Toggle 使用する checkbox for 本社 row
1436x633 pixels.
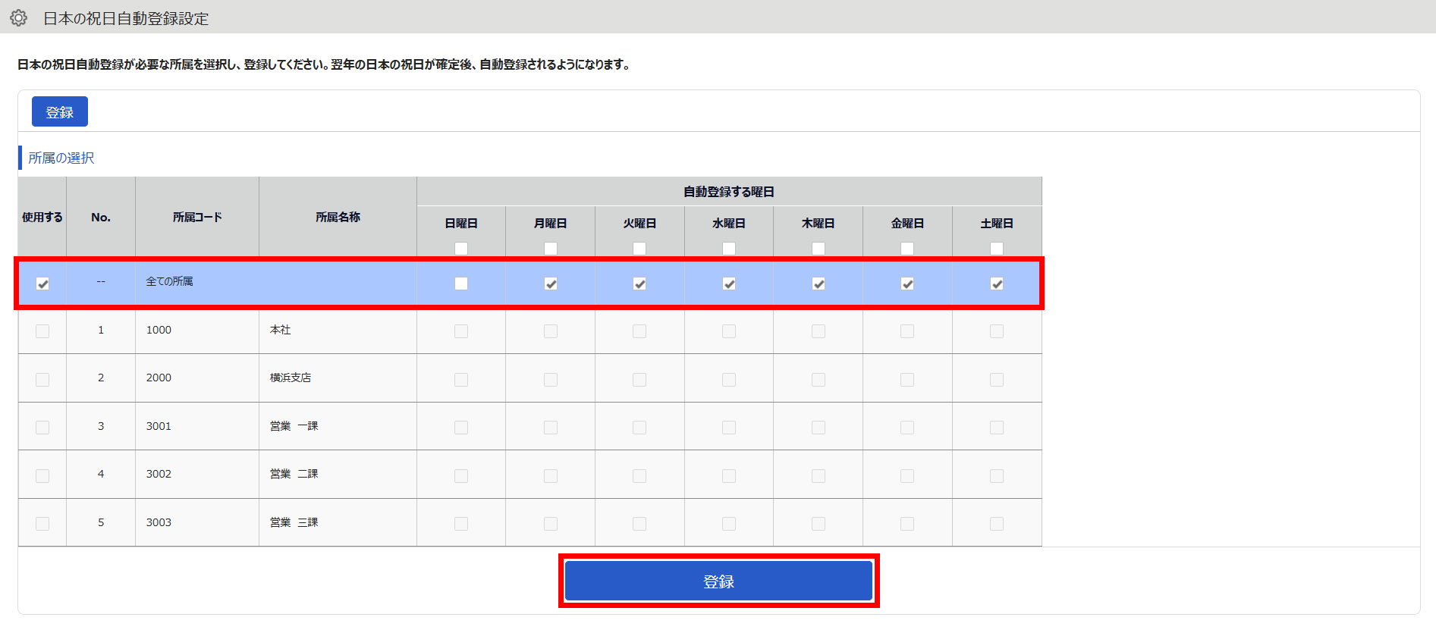pos(42,331)
